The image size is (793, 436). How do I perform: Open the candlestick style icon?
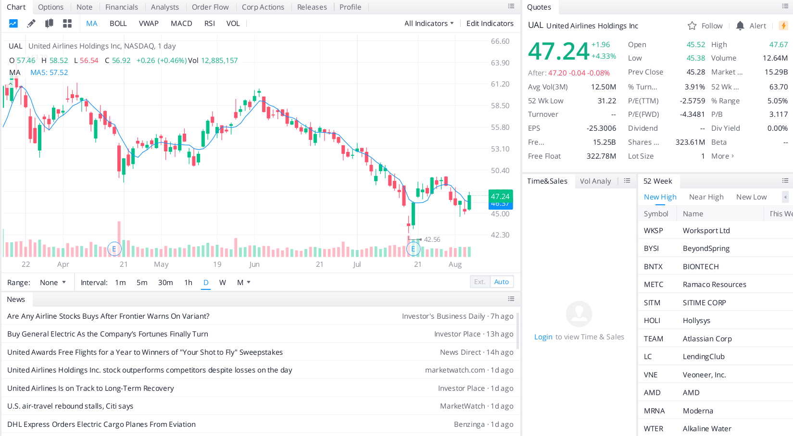(49, 24)
